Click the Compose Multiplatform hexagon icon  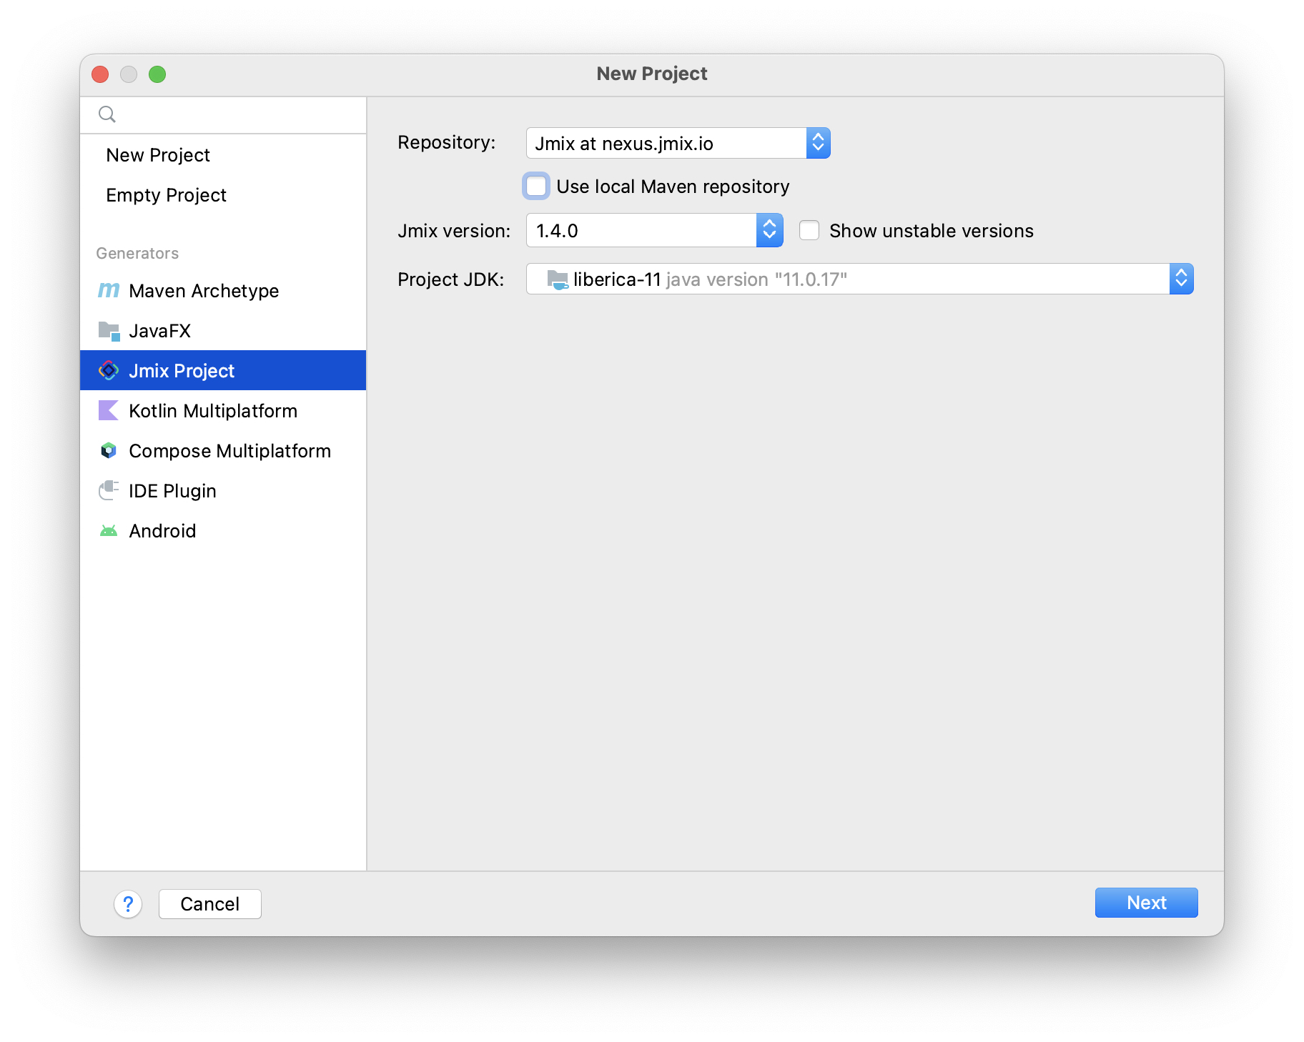tap(109, 451)
